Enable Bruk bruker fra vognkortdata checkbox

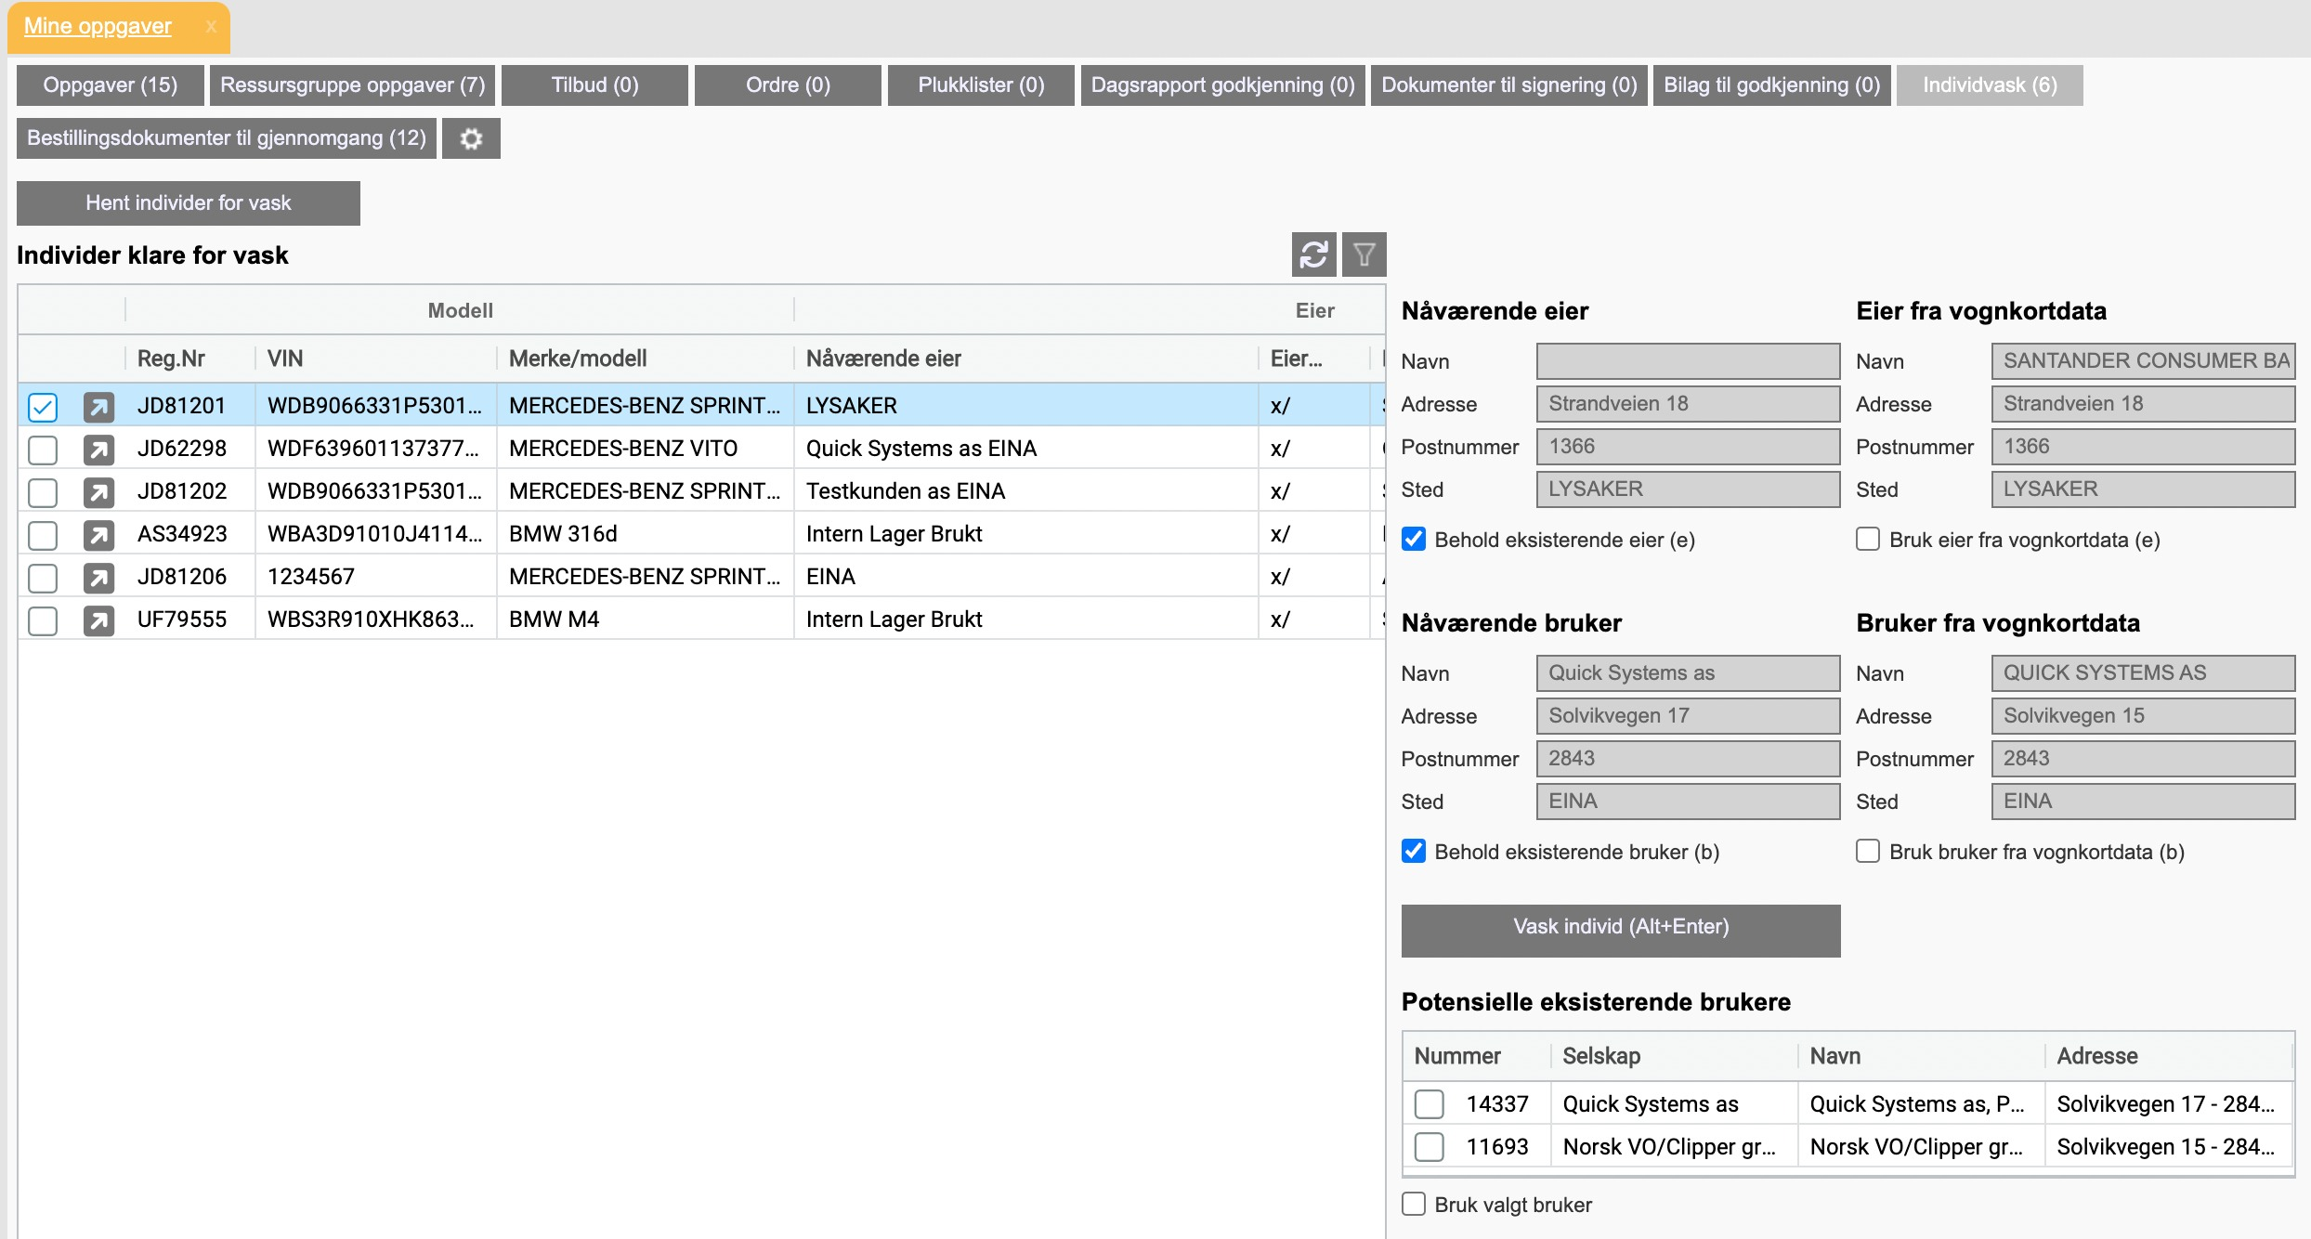(1867, 852)
